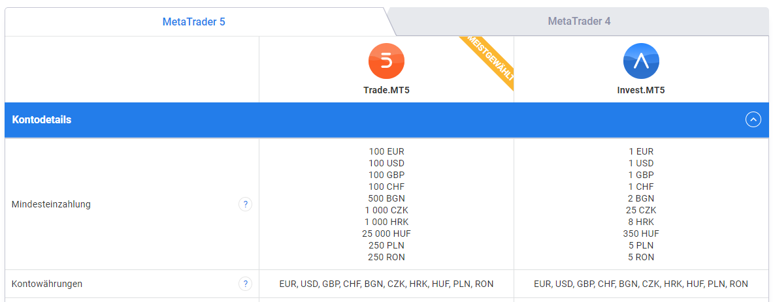Click the 1 000 CZK deposit value
Viewport: 773px width, 302px height.
click(387, 210)
